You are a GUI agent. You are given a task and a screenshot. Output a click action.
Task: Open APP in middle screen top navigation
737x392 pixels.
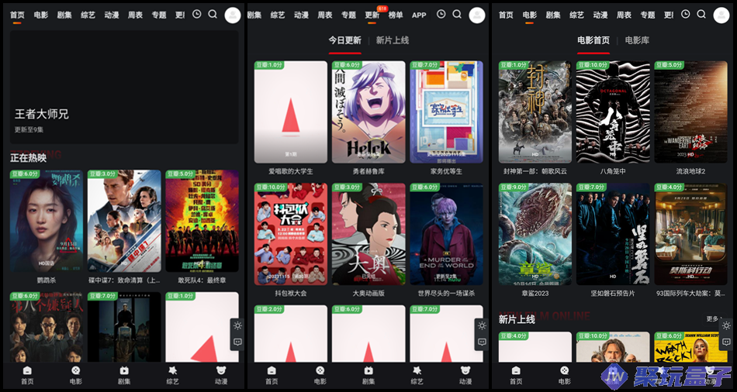click(419, 15)
